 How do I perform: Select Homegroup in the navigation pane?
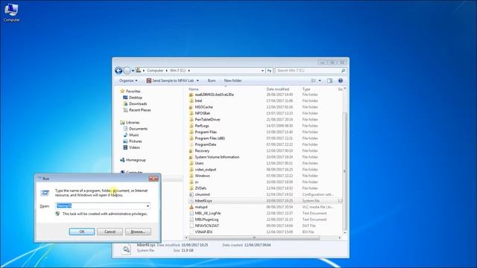(136, 160)
